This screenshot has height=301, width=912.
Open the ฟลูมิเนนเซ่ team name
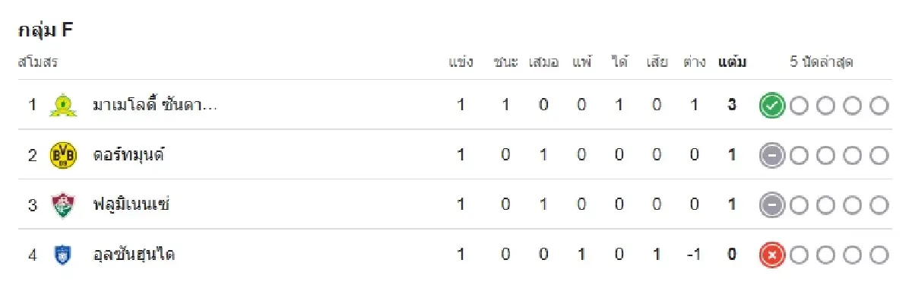(131, 205)
